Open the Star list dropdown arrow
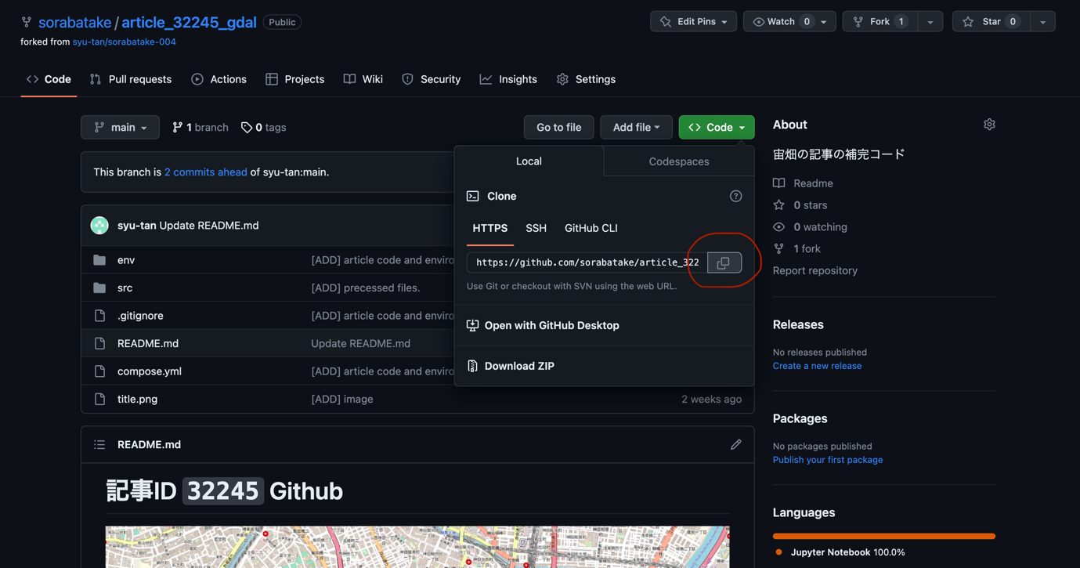This screenshot has width=1080, height=568. tap(1042, 22)
